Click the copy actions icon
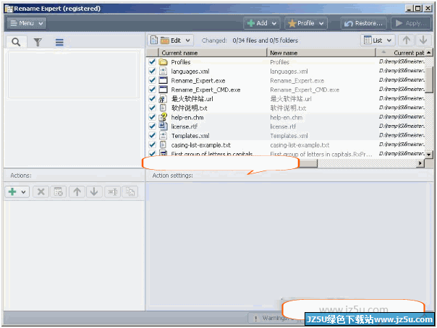This screenshot has height=328, width=437. click(130, 191)
